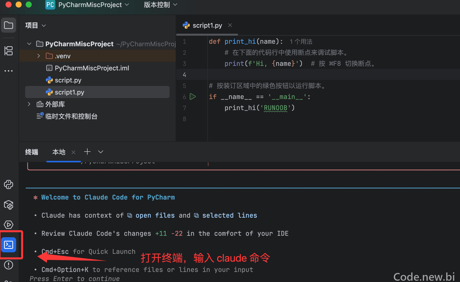
Task: Click line number 4 in the gutter
Action: tap(184, 75)
